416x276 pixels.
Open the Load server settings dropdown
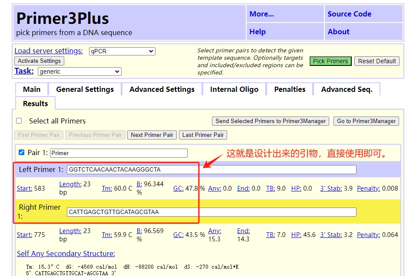[x=122, y=51]
